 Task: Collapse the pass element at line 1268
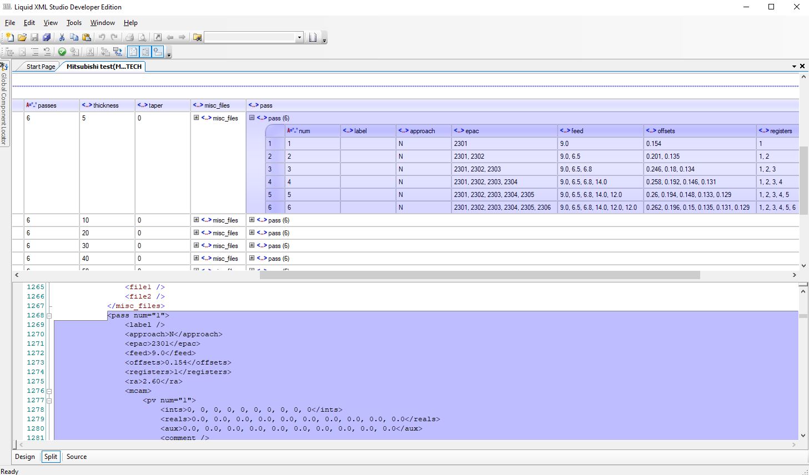click(49, 316)
